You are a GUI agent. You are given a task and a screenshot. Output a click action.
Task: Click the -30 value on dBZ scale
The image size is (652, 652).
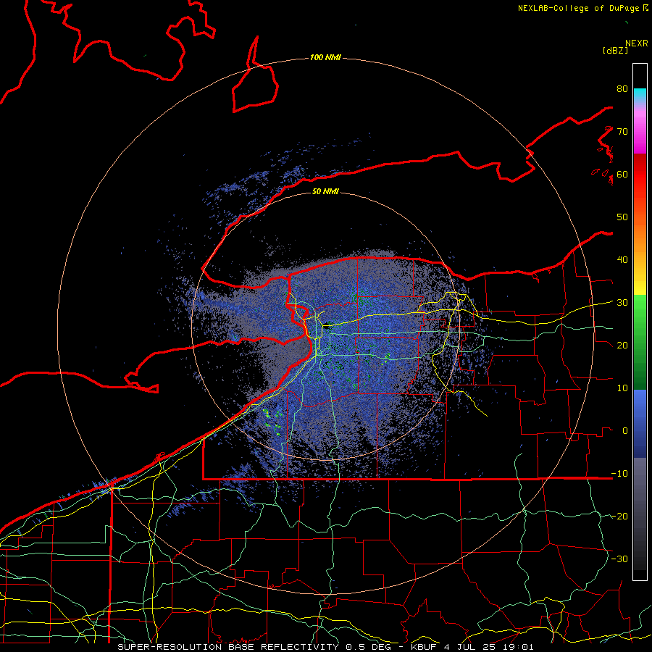(x=619, y=559)
